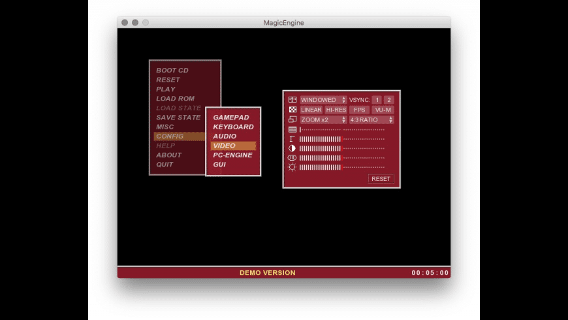Choose PLAY from the main menu

166,89
